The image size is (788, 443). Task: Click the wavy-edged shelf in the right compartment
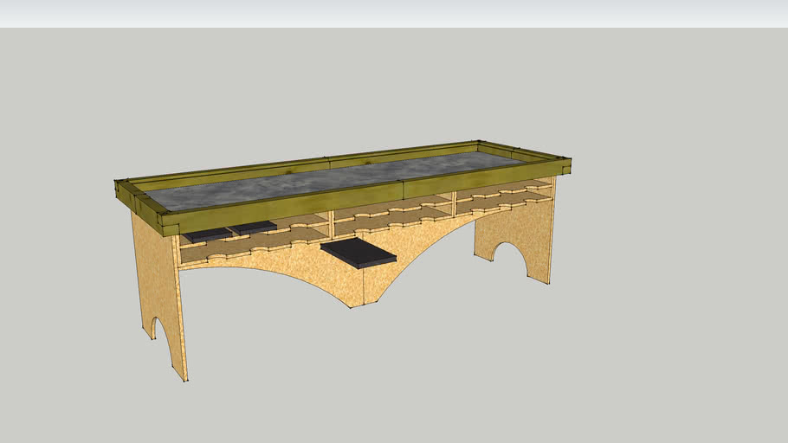pos(502,202)
